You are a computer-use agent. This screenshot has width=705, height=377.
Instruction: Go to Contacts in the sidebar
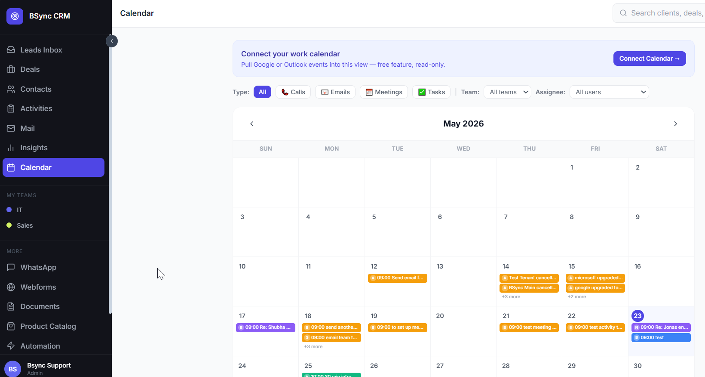click(53, 89)
